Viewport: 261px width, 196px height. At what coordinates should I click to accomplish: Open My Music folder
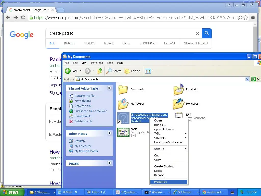(x=179, y=90)
